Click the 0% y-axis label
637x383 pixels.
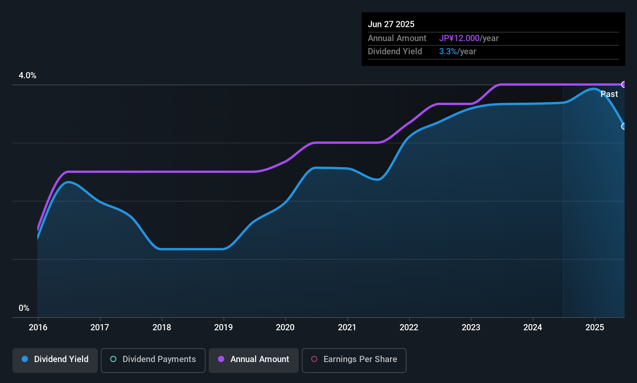coord(24,308)
